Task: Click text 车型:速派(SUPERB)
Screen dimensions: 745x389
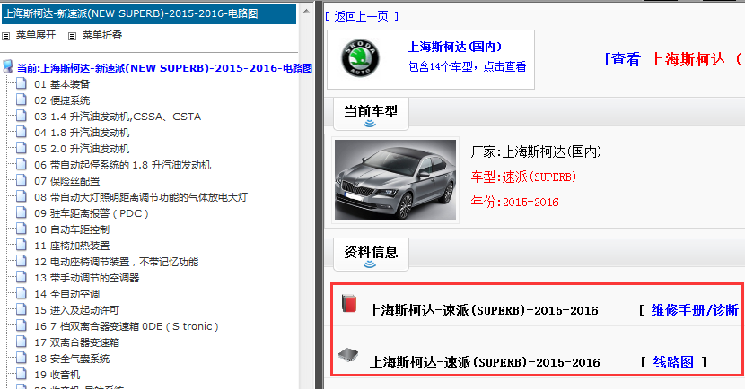Action: coord(523,177)
